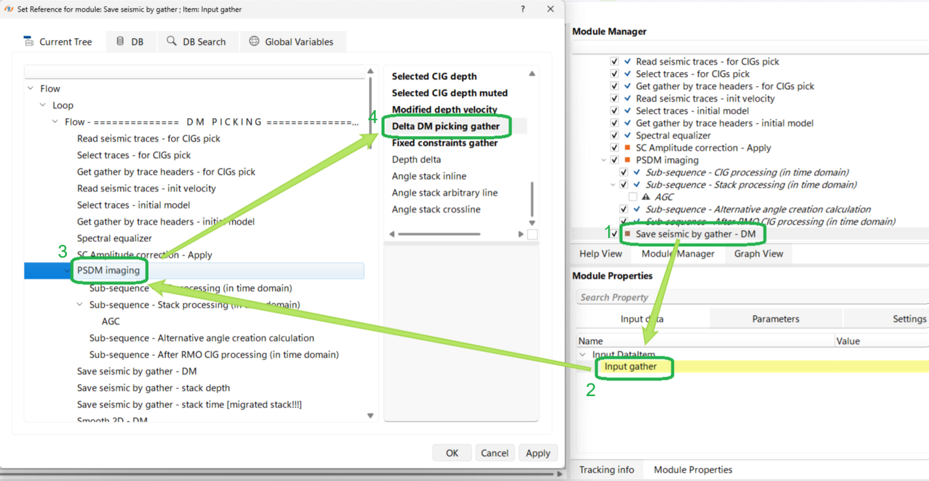Switch to the Current Tree tab
The width and height of the screenshot is (929, 481).
[x=58, y=42]
